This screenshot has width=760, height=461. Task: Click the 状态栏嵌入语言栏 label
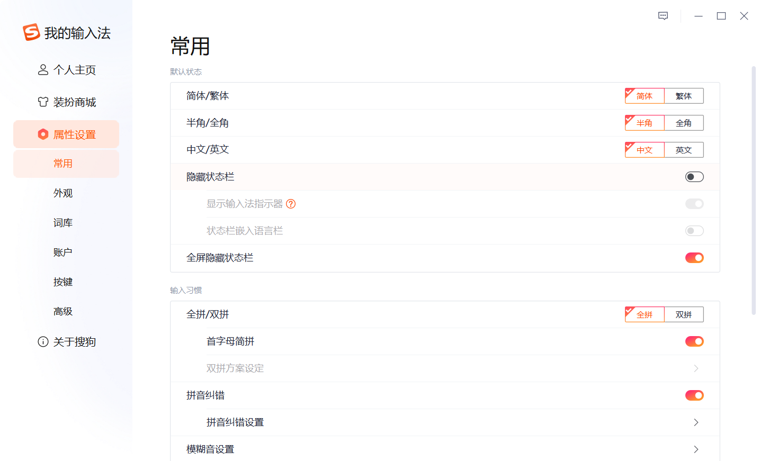(245, 231)
